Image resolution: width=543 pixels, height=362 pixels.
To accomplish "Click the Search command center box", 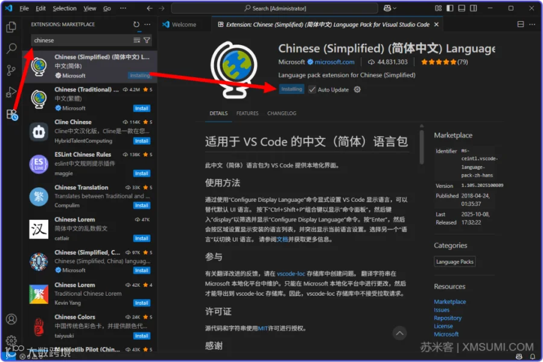I will coord(275,8).
